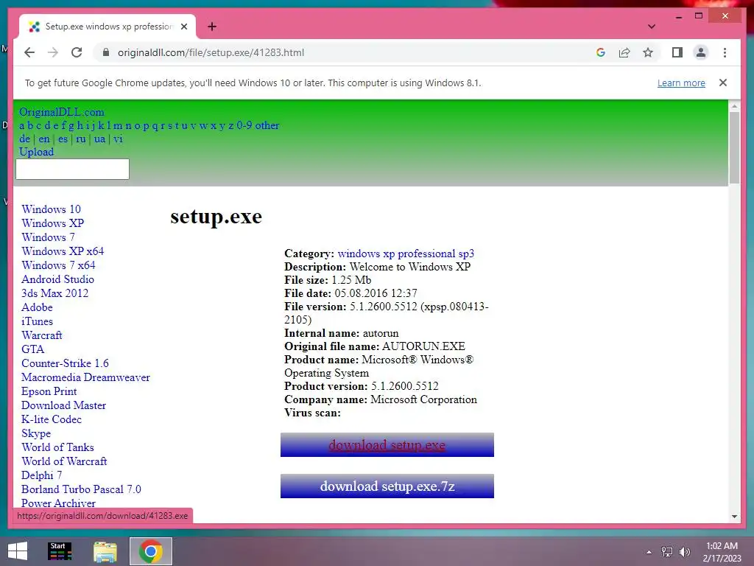Open the Windows 7 x64 link
This screenshot has width=754, height=566.
pyautogui.click(x=58, y=265)
